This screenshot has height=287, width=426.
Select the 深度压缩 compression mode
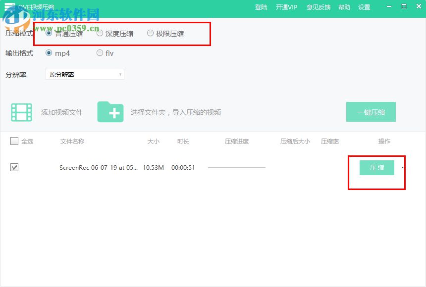pos(100,33)
